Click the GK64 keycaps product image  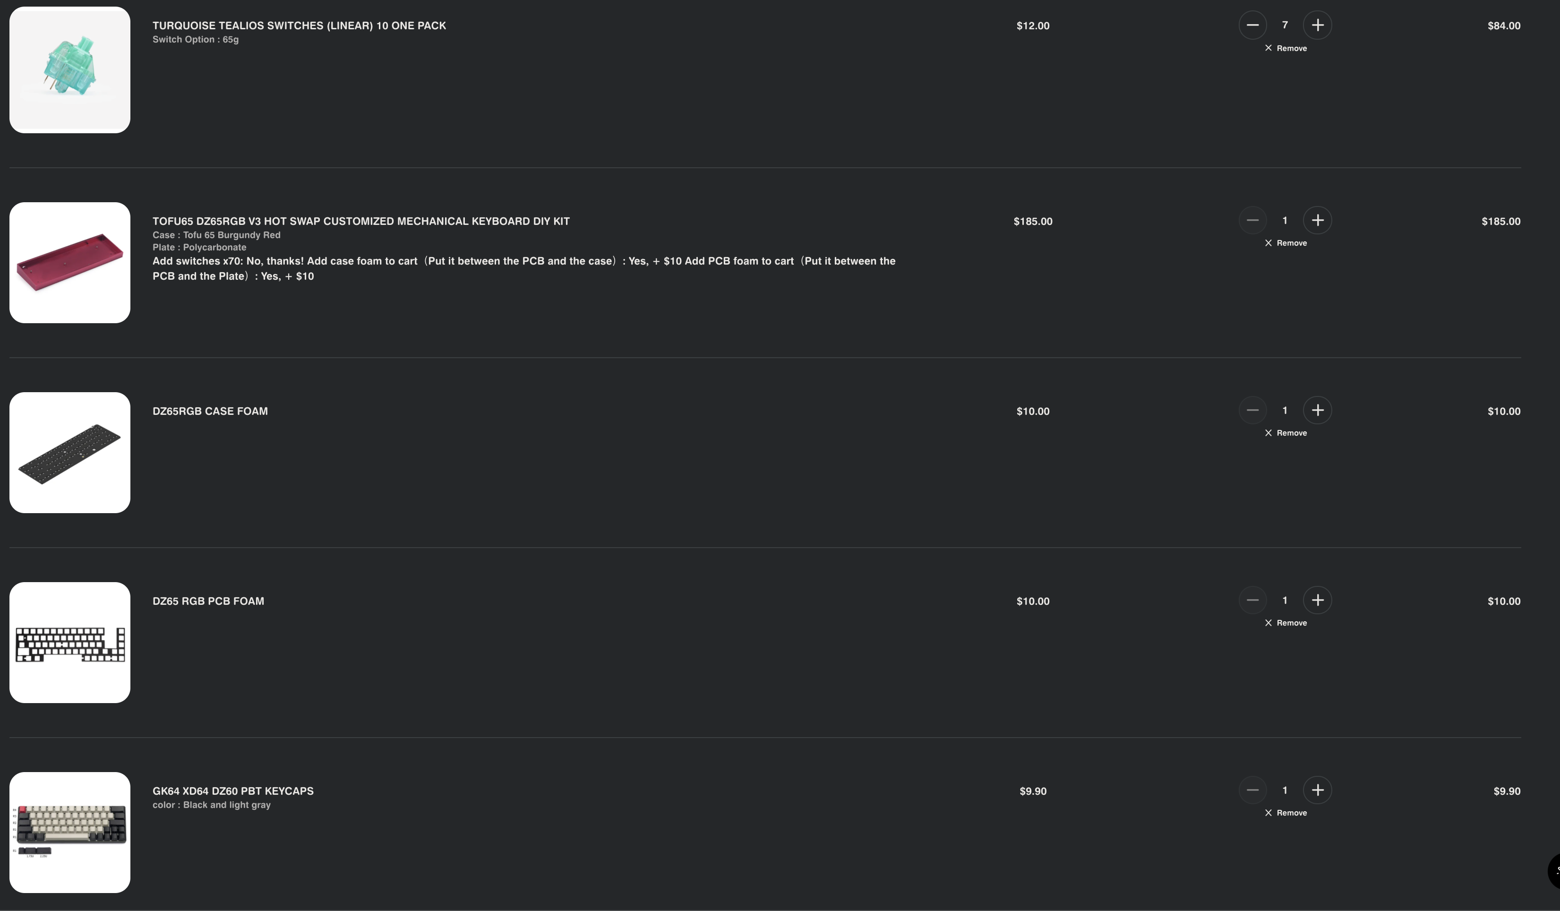[70, 833]
